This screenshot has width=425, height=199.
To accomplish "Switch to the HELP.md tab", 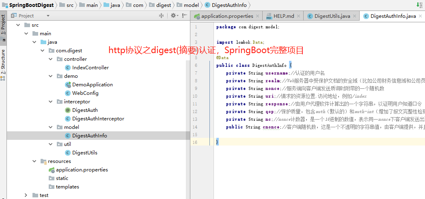I will [283, 16].
